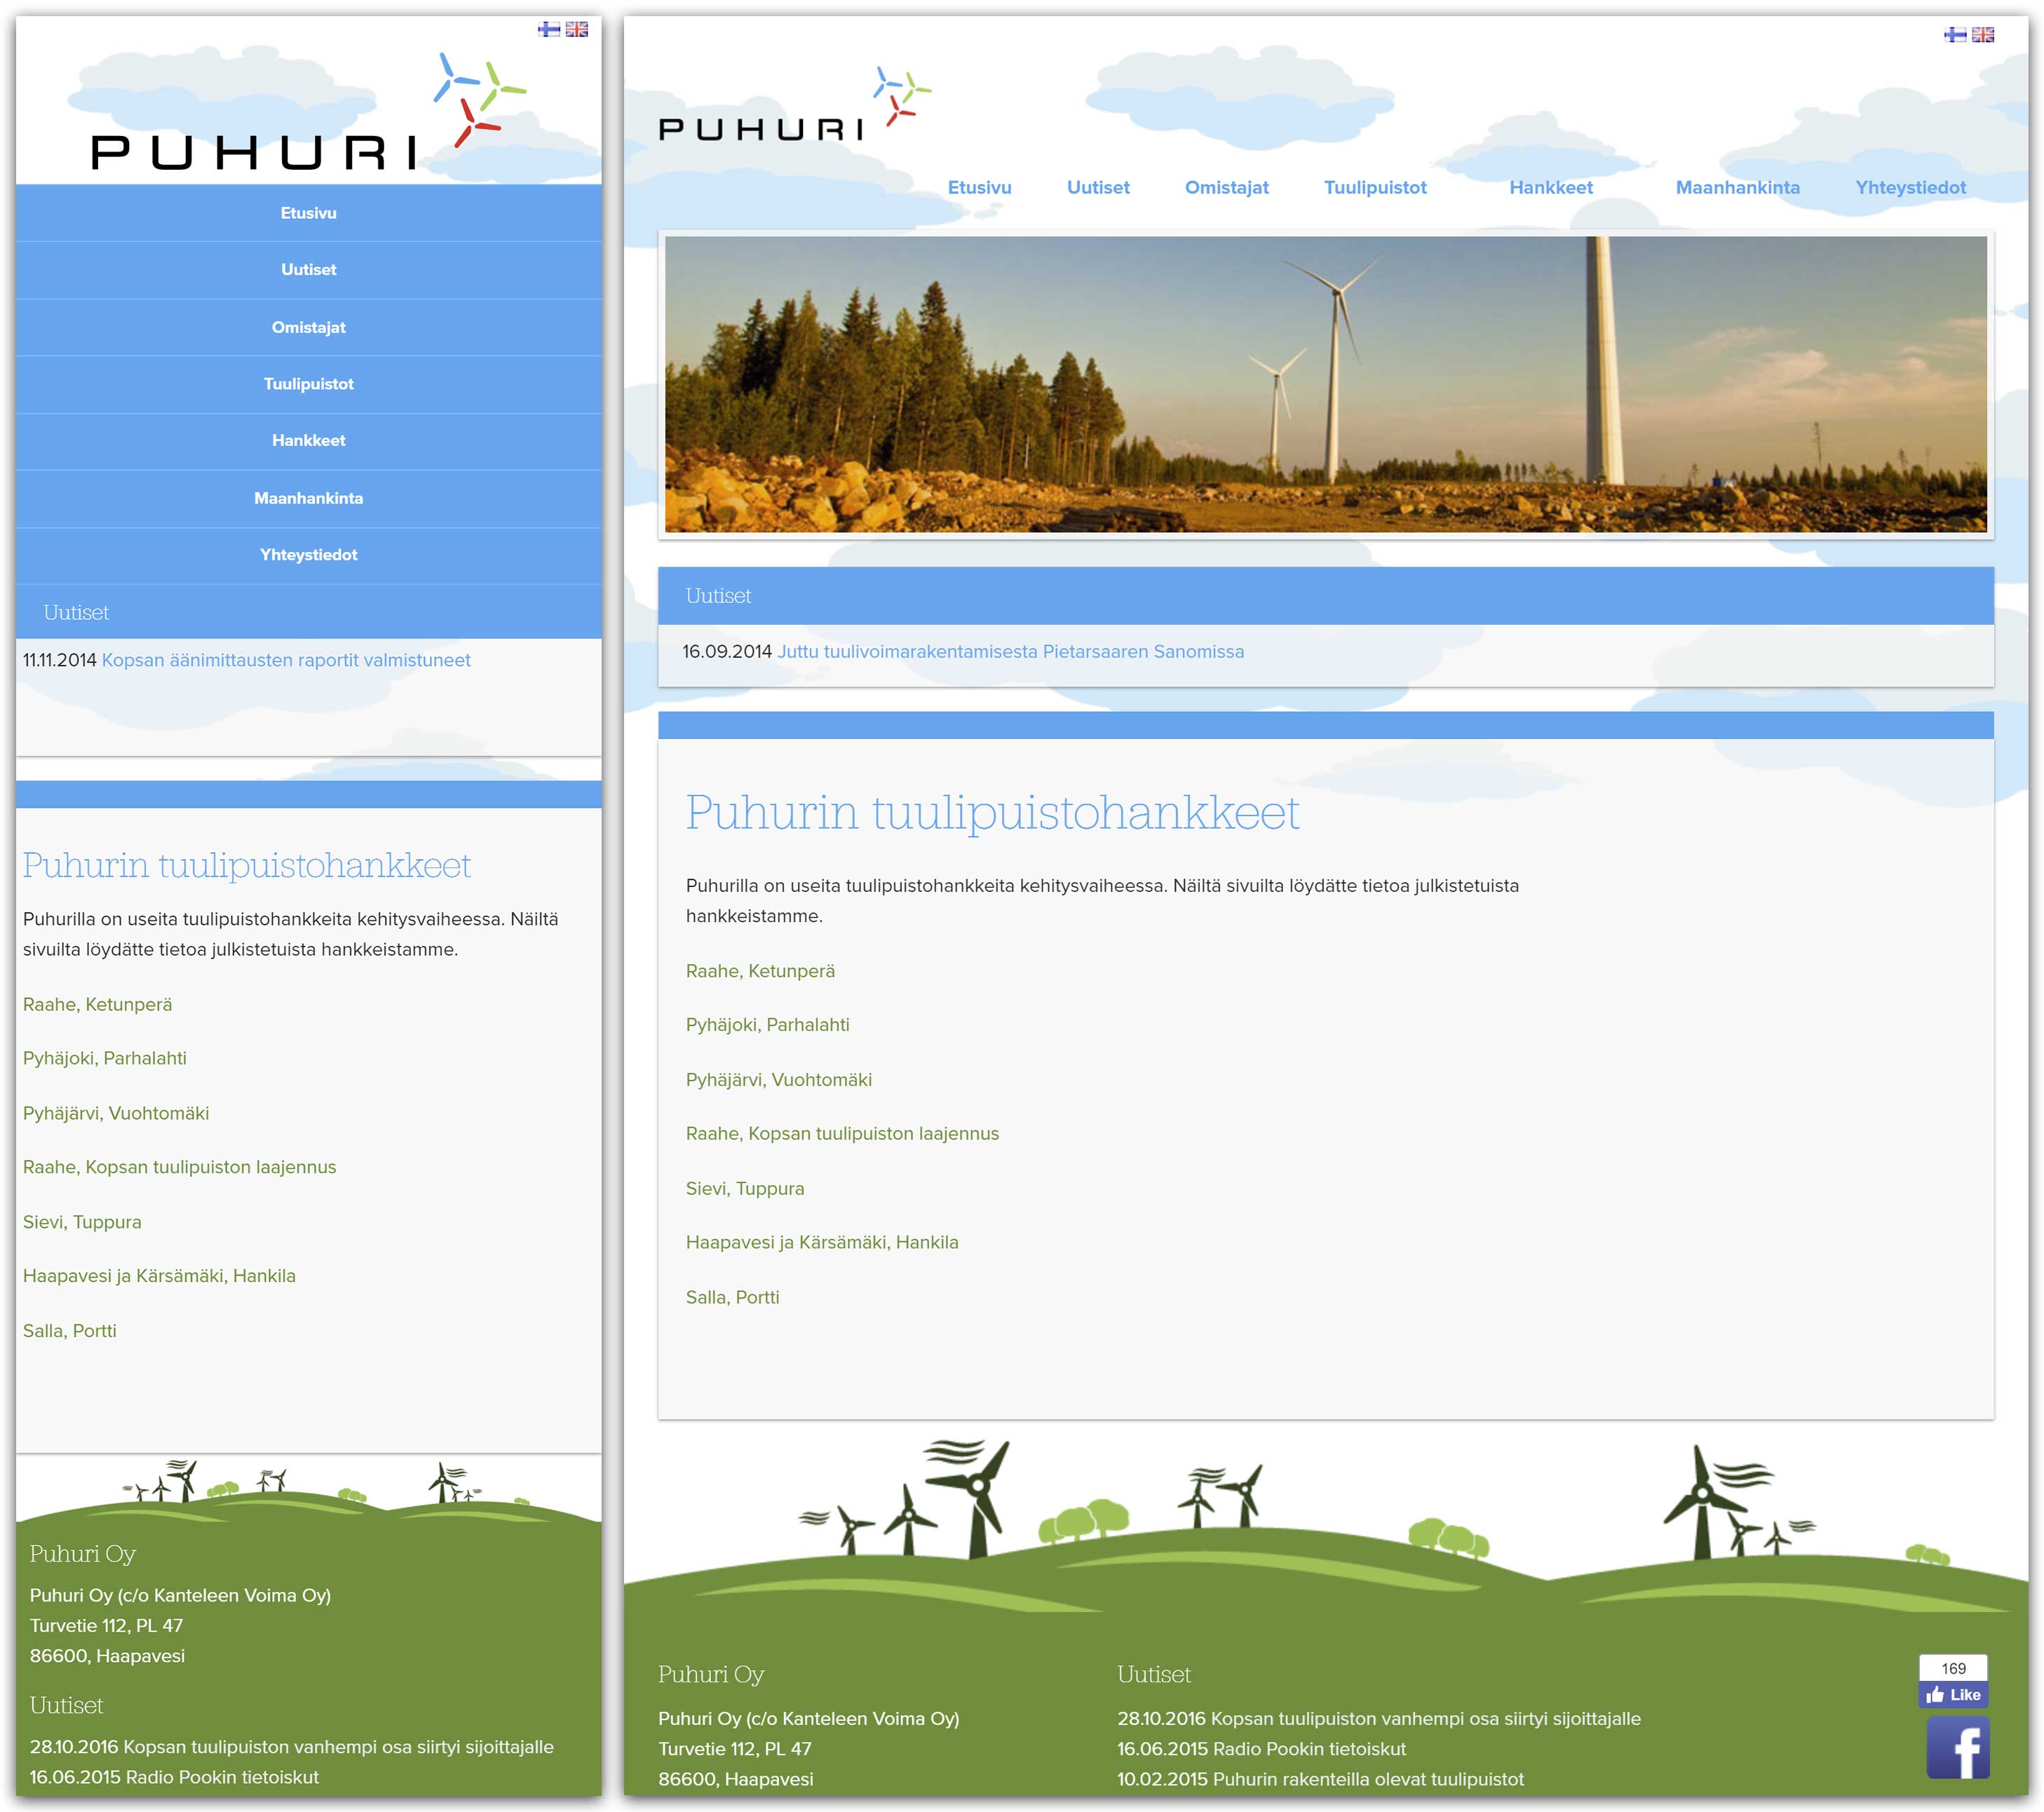Click the Puhuri logo in desktop view
This screenshot has width=2044, height=1812.
[795, 104]
